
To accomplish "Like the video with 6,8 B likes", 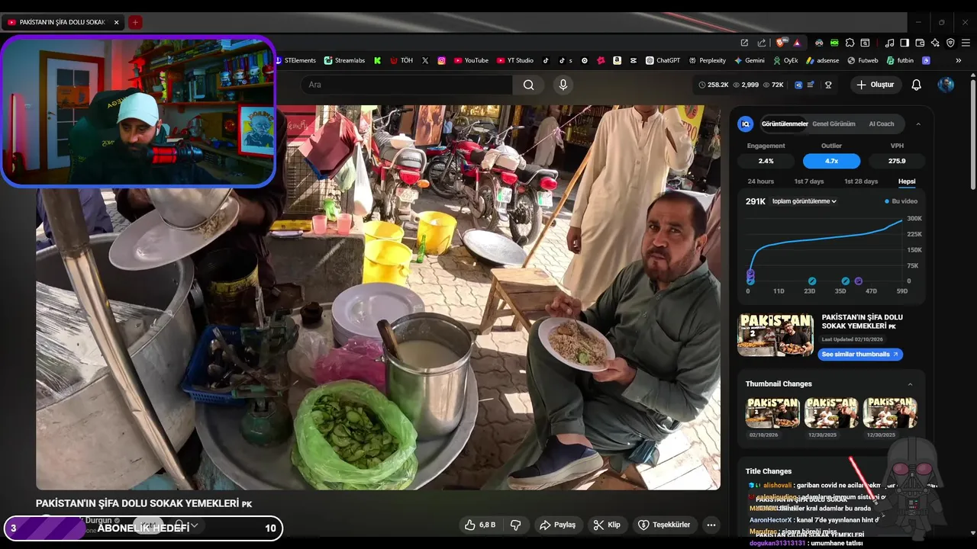I will pyautogui.click(x=481, y=525).
